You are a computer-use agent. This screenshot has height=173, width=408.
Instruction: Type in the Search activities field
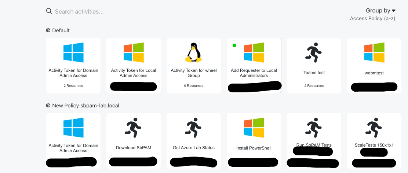[108, 11]
